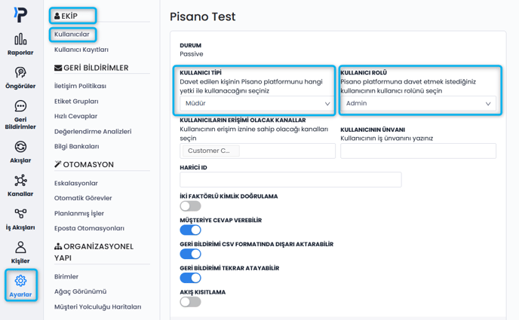The width and height of the screenshot is (519, 320).
Task: Select Kullanıcılar in the settings menu
Action: [72, 34]
